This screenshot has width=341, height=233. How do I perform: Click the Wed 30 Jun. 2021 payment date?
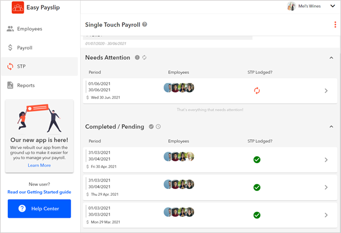pyautogui.click(x=106, y=98)
